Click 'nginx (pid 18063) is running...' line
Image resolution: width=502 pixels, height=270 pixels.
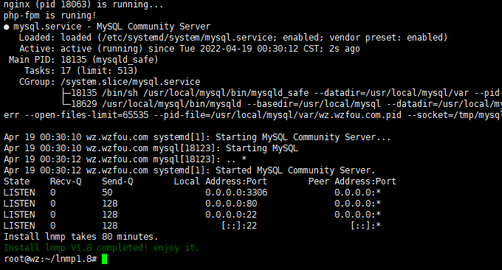click(x=83, y=4)
